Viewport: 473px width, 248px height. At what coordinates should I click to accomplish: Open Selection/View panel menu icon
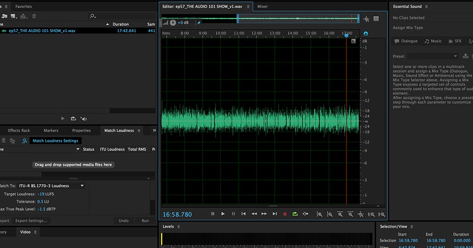(x=412, y=227)
